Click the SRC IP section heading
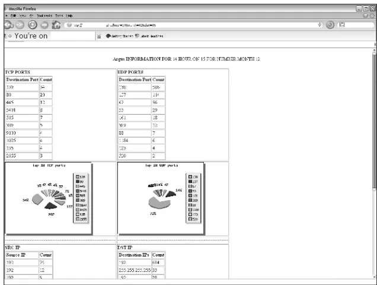 (12, 248)
